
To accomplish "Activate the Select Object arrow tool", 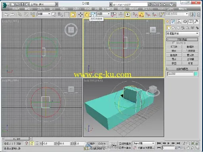I will point(54,14).
